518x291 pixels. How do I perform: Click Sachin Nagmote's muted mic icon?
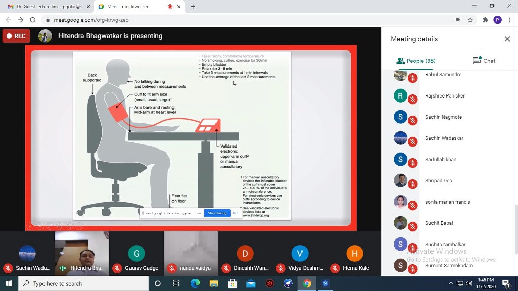pos(412,120)
